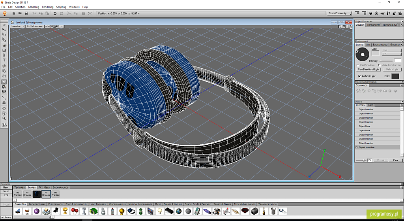404x221 pixels.
Task: Select the rotate arrow tool
Action: [x=4, y=35]
